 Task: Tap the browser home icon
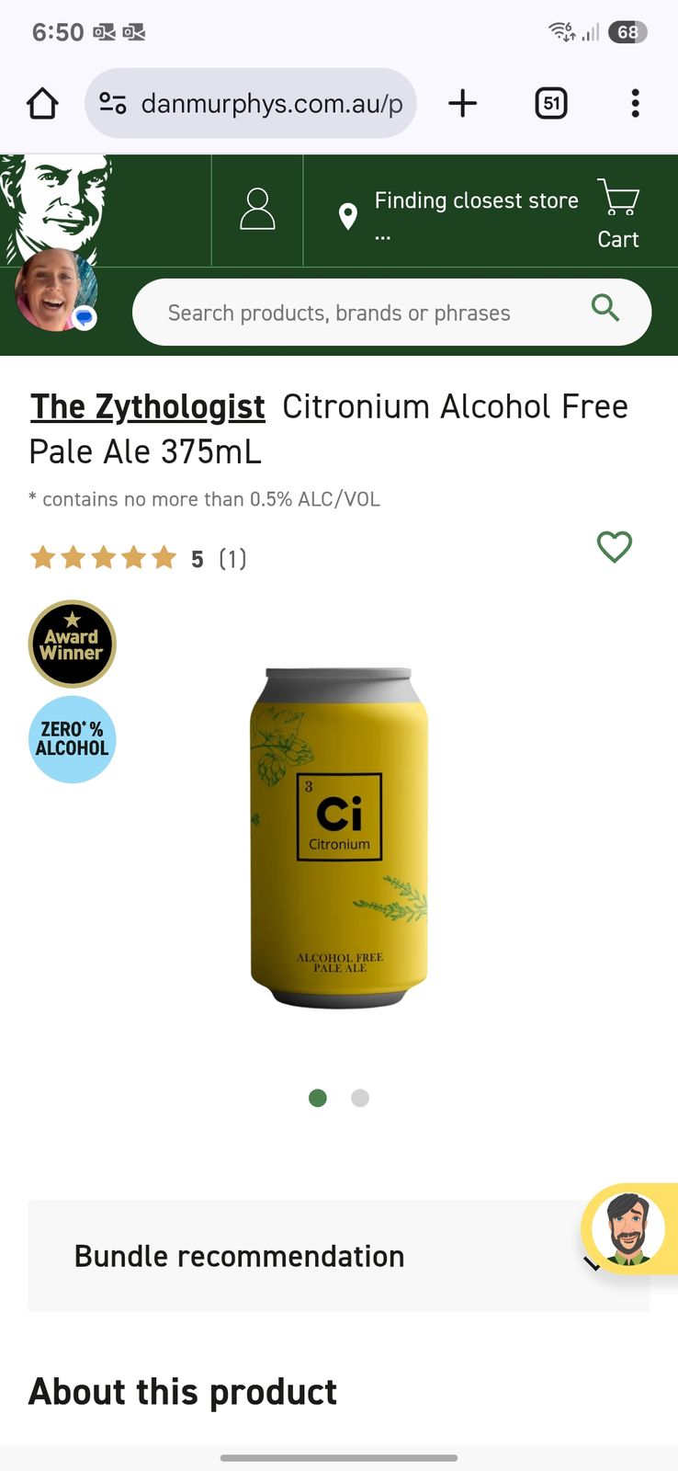tap(42, 104)
